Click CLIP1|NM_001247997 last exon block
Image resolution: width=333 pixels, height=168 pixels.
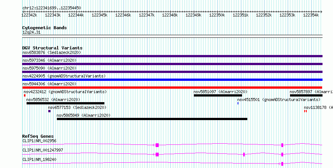point(157,155)
